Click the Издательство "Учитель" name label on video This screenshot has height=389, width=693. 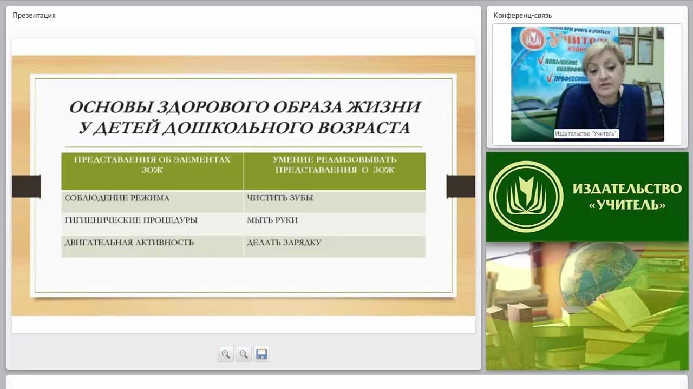(586, 133)
